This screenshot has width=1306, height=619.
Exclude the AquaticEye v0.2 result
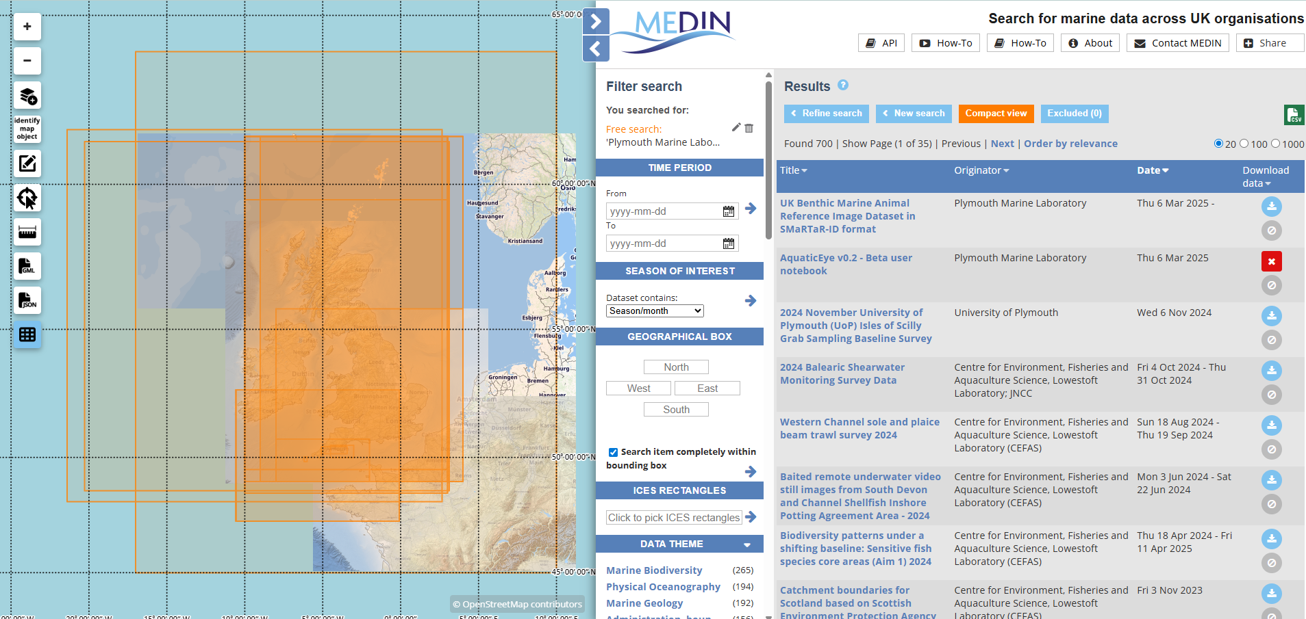[1272, 285]
